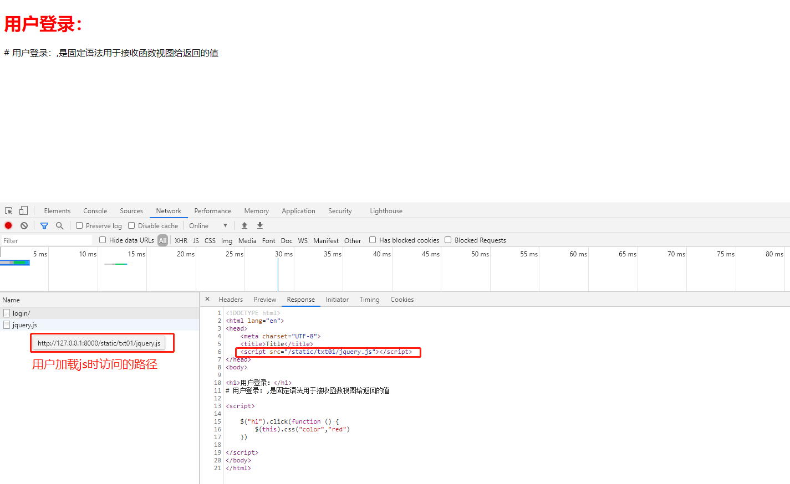The image size is (790, 484).
Task: Enable the Disable cache checkbox
Action: [x=131, y=225]
